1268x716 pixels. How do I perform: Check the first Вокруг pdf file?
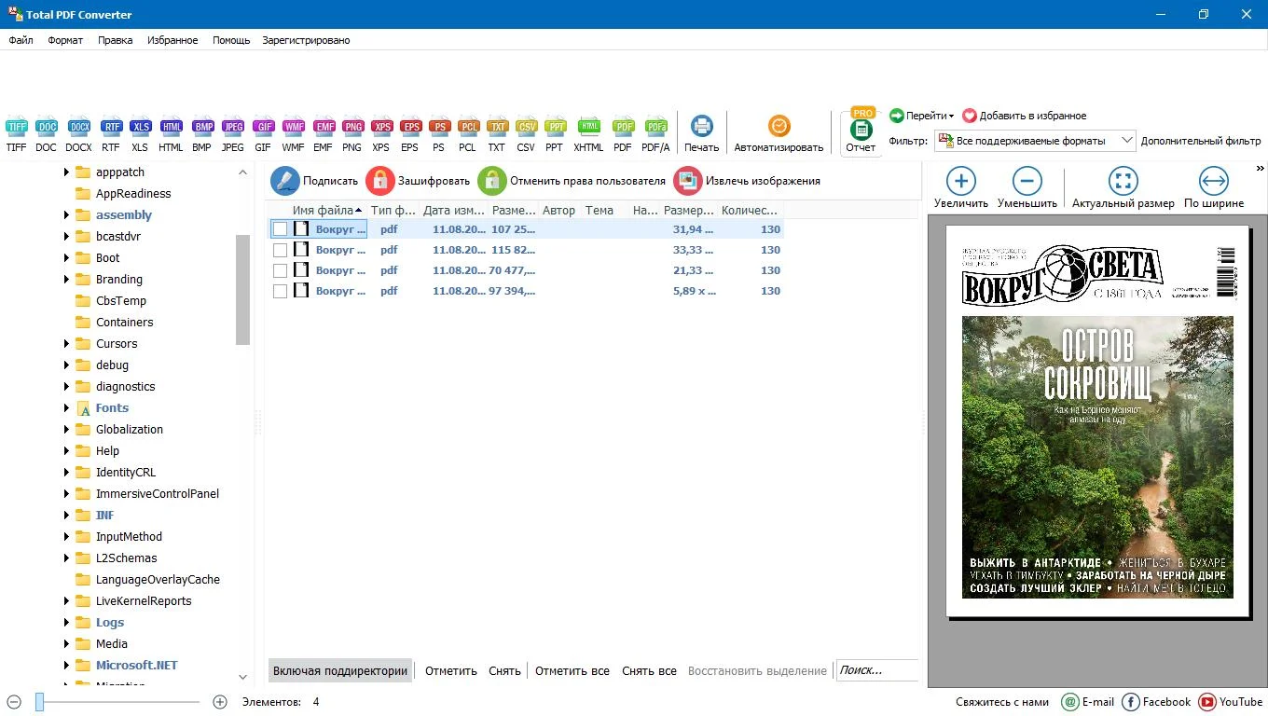[280, 228]
